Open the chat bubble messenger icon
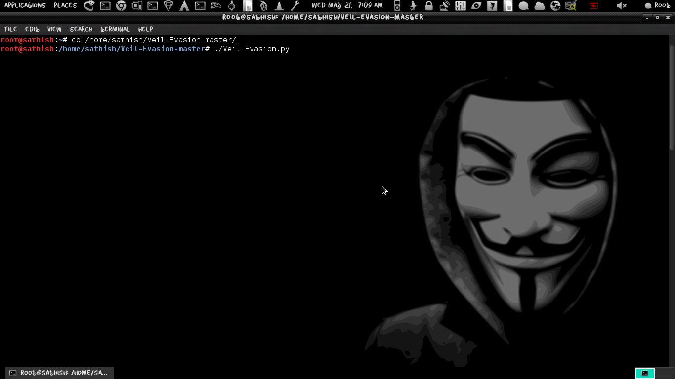 (x=524, y=6)
